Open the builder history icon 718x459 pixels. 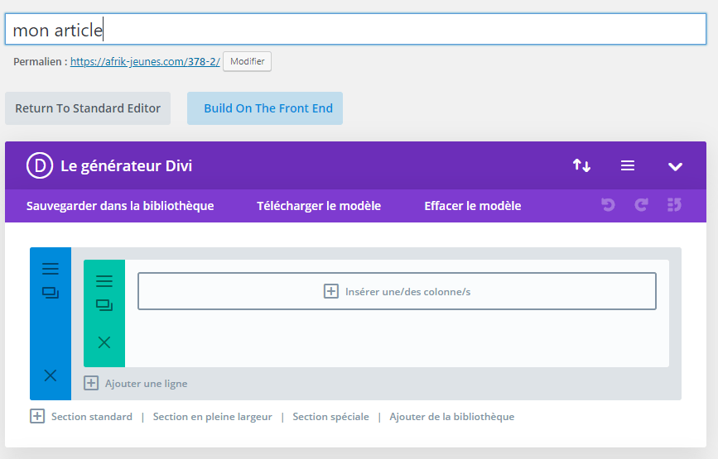pyautogui.click(x=674, y=205)
